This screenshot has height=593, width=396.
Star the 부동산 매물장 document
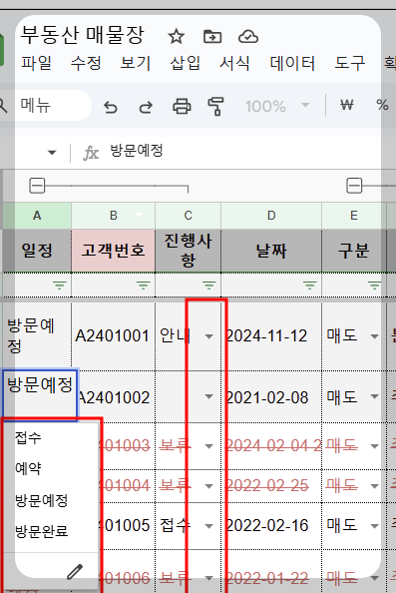177,37
